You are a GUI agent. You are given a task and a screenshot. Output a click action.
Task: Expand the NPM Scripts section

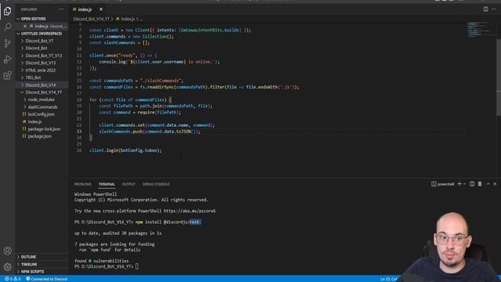pyautogui.click(x=41, y=272)
